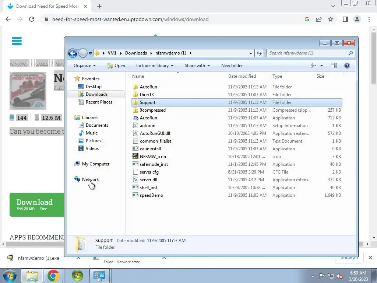Select the AutoRun folder icon
The width and height of the screenshot is (377, 283).
[x=135, y=87]
